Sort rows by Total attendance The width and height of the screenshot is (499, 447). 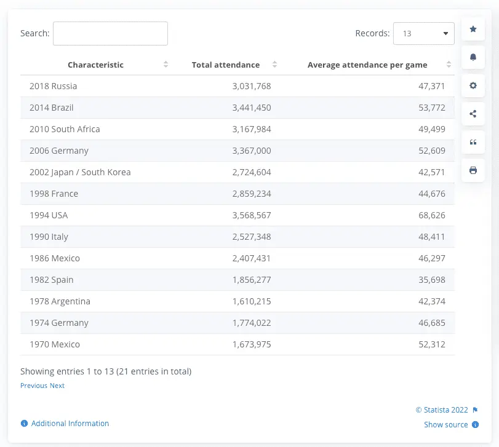274,64
